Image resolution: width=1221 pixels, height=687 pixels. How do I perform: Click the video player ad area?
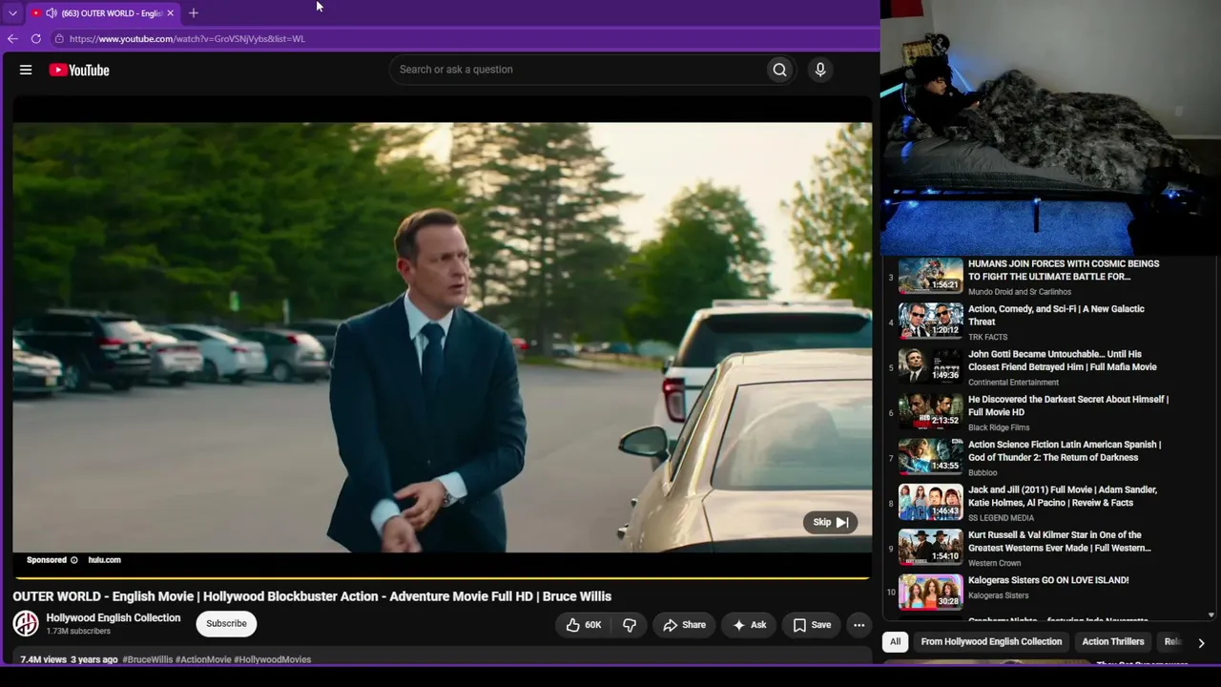tap(442, 337)
